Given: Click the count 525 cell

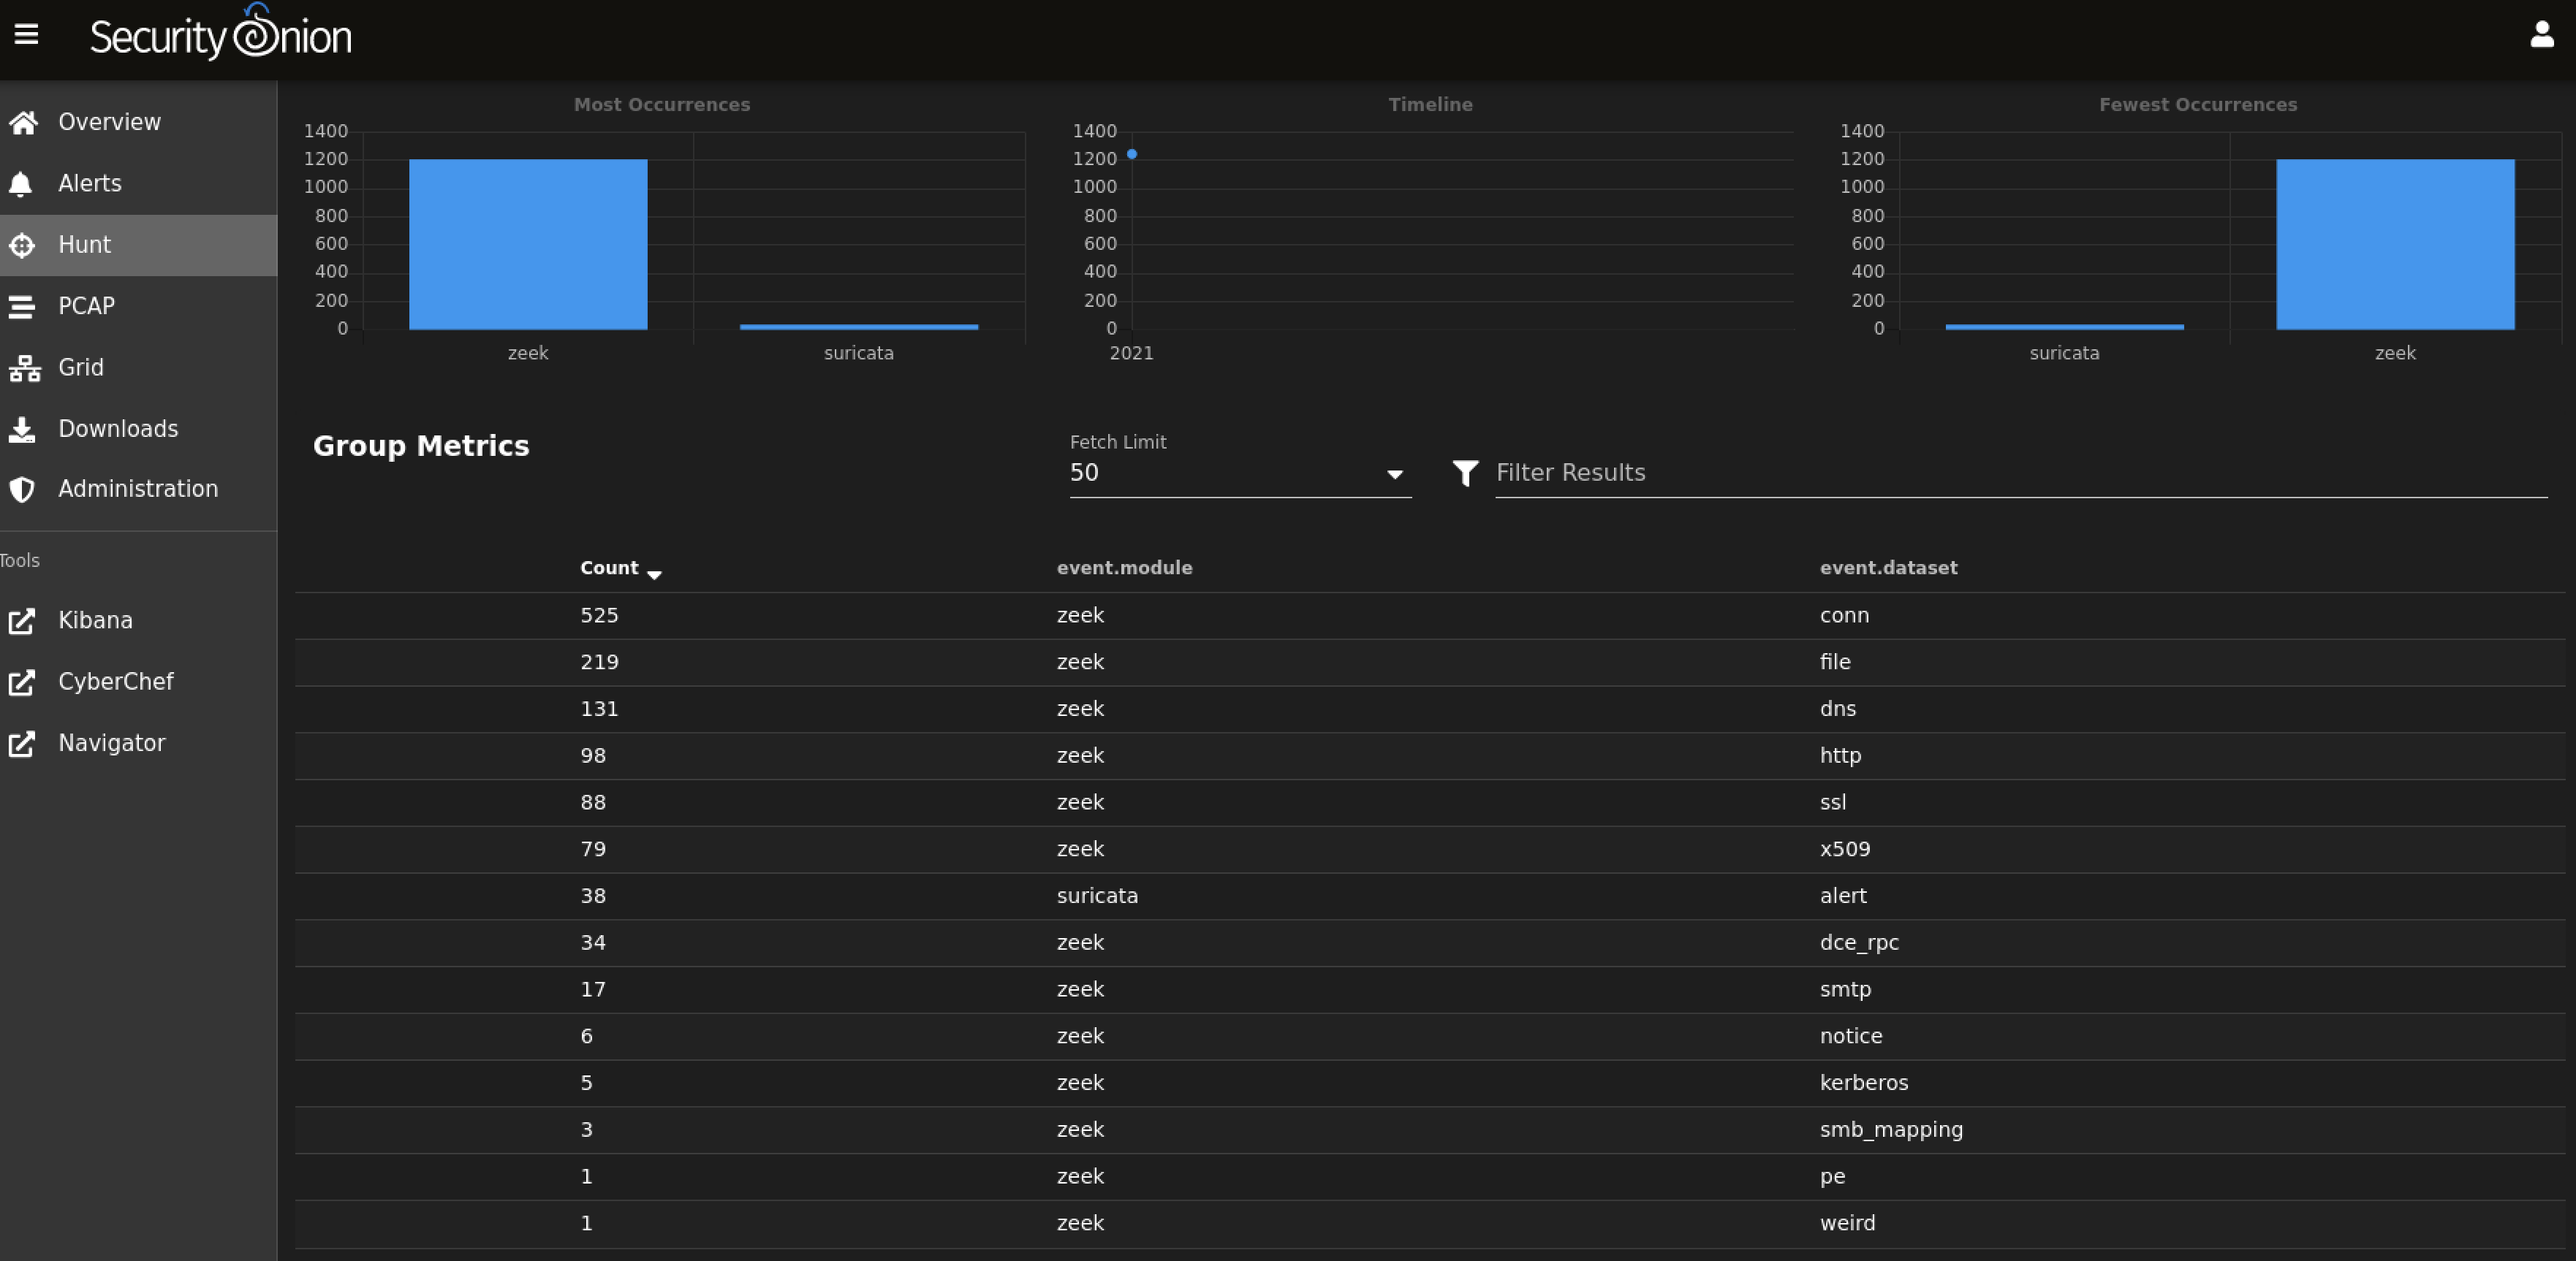Looking at the screenshot, I should click(x=599, y=615).
